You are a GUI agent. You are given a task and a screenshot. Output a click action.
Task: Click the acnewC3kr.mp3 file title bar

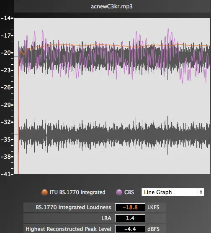(112, 6)
